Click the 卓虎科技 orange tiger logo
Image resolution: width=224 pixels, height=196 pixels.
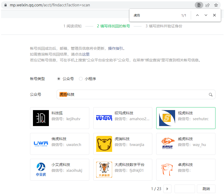(167, 170)
